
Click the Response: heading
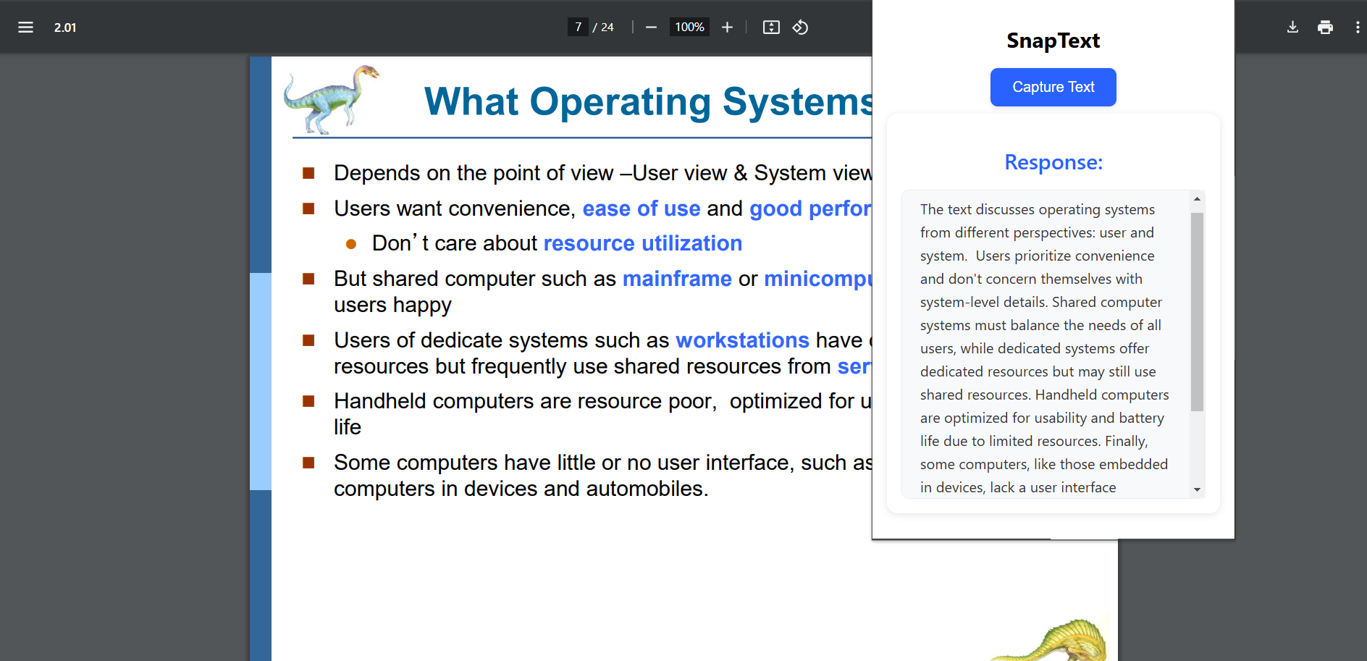(x=1053, y=162)
